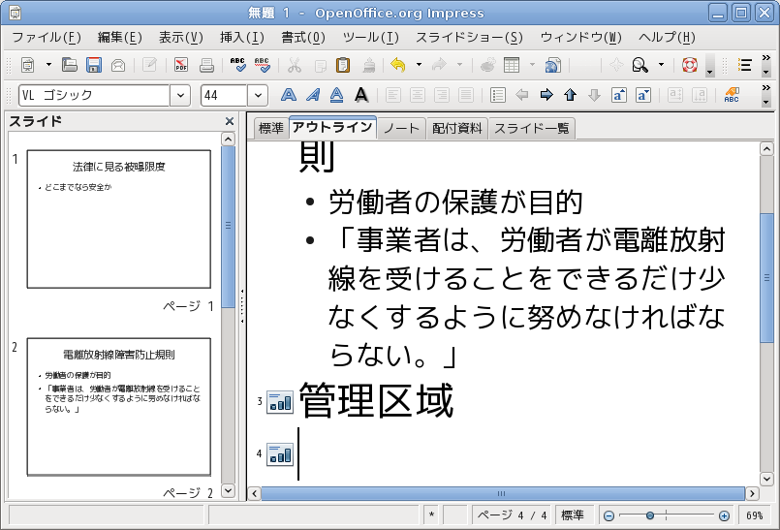
Task: Toggle bullets on/off icon
Action: [x=497, y=95]
